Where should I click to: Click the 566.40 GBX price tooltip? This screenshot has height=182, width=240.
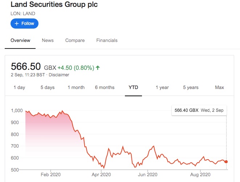point(199,110)
